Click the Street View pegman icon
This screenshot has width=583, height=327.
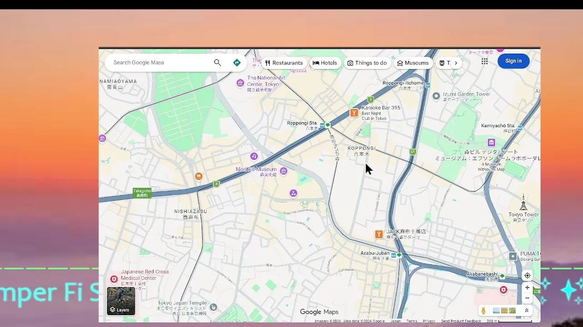pyautogui.click(x=484, y=311)
